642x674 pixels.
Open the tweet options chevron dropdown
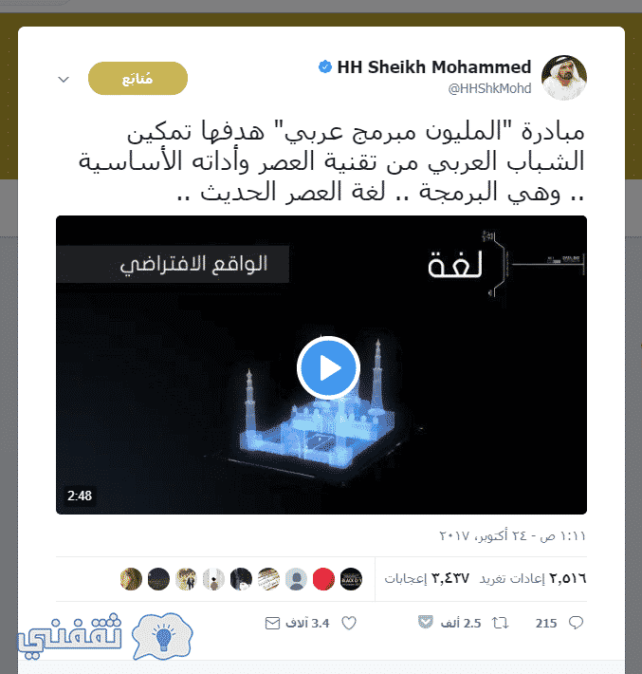click(64, 79)
